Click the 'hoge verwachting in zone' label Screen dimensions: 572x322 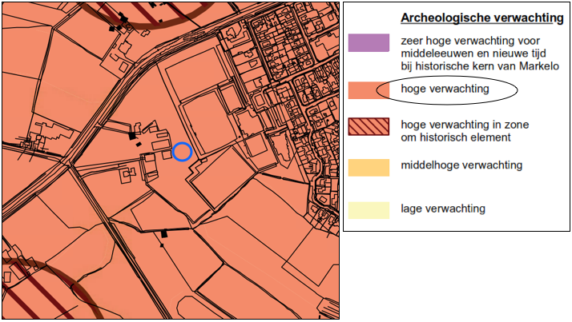465,125
